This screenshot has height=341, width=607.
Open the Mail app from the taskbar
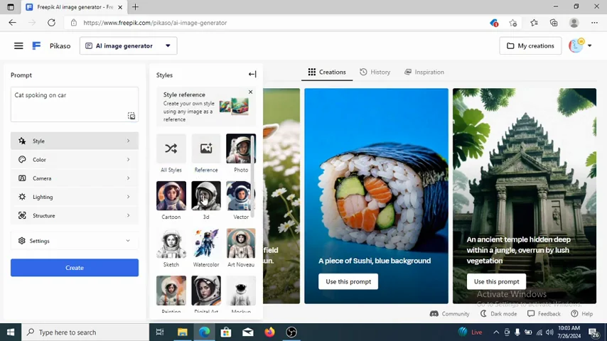point(248,332)
